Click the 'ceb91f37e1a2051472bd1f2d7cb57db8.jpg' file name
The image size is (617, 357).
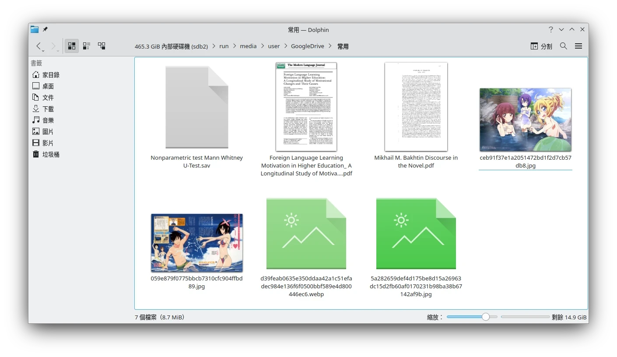coord(526,162)
